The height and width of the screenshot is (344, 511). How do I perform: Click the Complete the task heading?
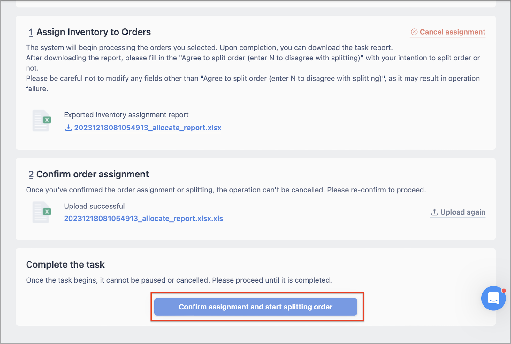click(65, 265)
